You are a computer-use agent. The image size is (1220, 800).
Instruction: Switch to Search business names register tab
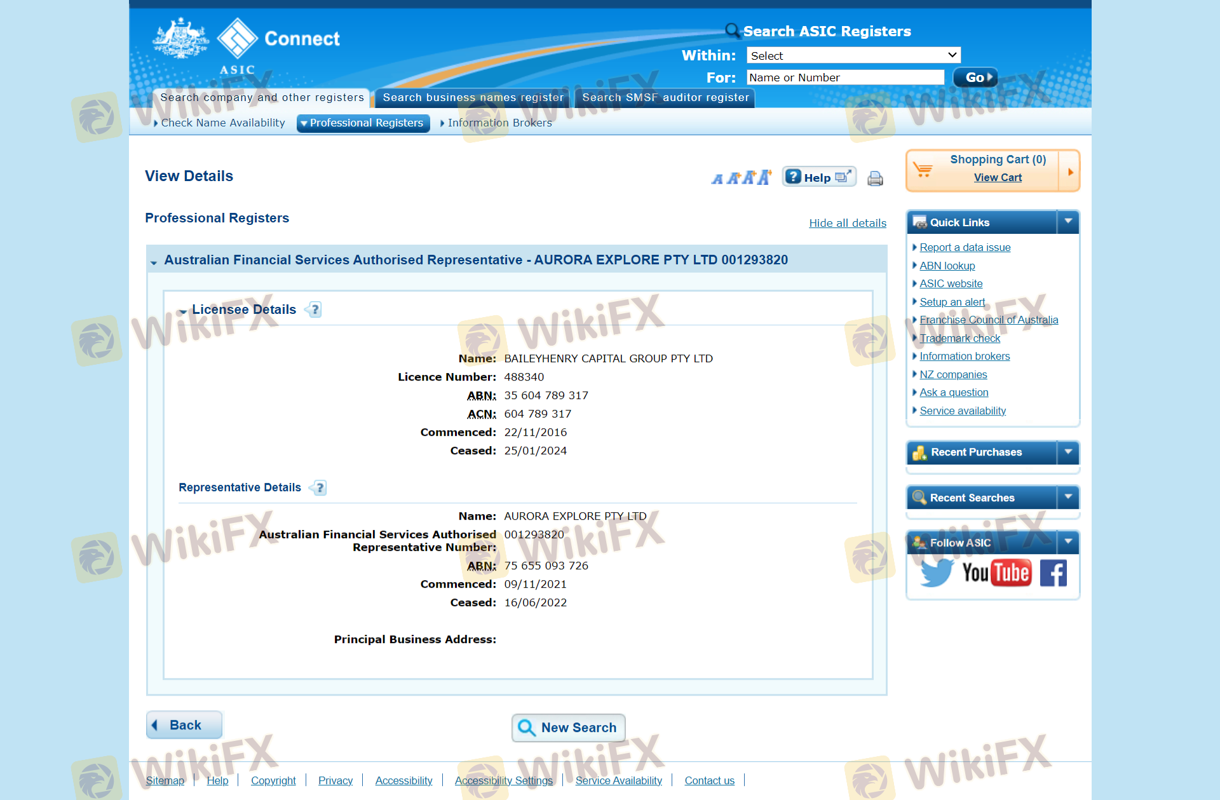[x=473, y=97]
